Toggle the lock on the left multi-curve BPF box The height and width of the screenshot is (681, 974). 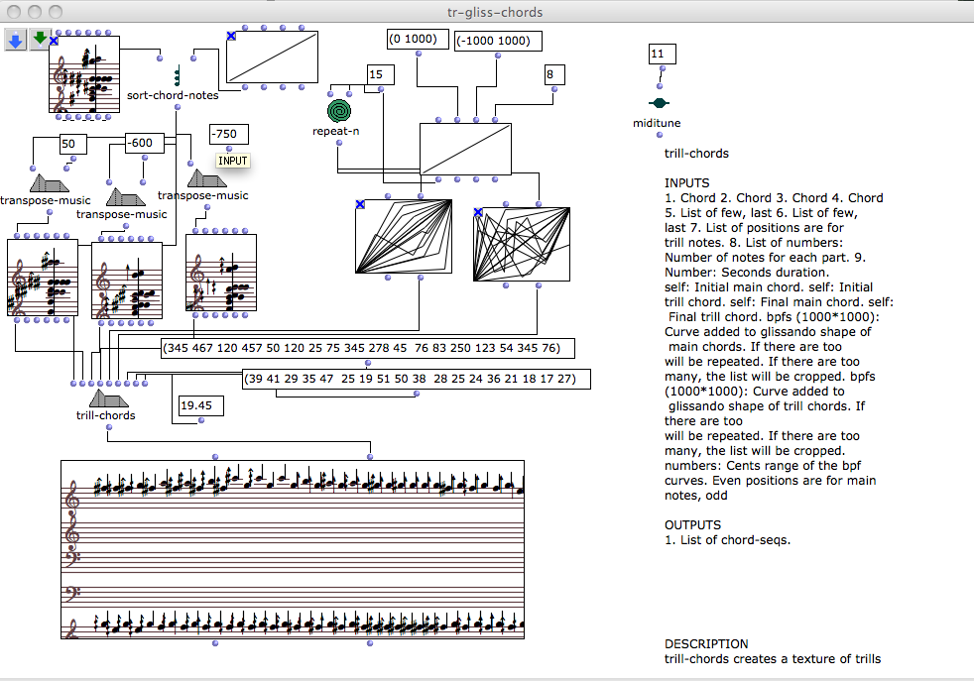point(360,204)
